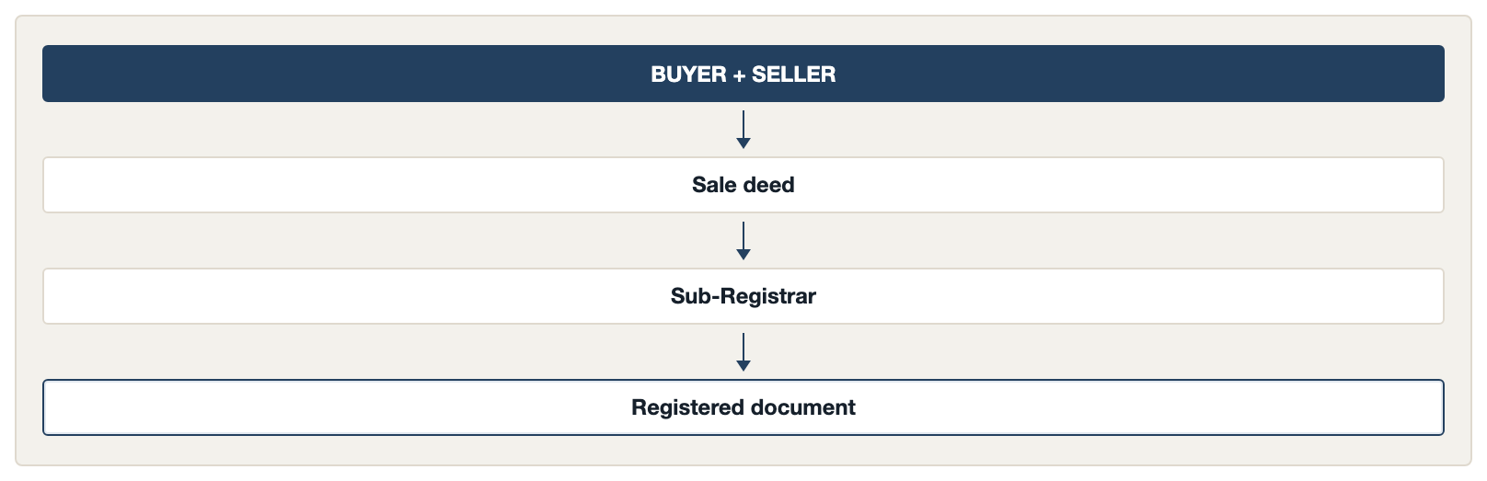Click the word deed in the second box
The image size is (1487, 481).
768,185
